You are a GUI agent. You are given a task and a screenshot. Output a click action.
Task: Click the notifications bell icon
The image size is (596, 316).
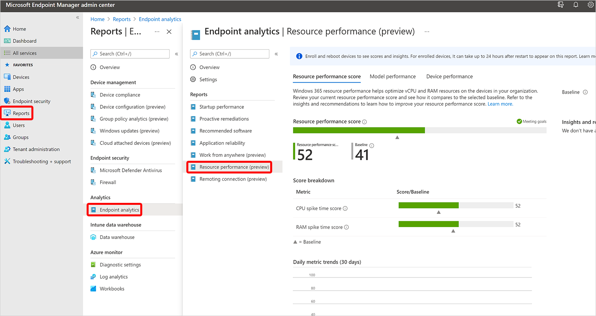point(575,4)
